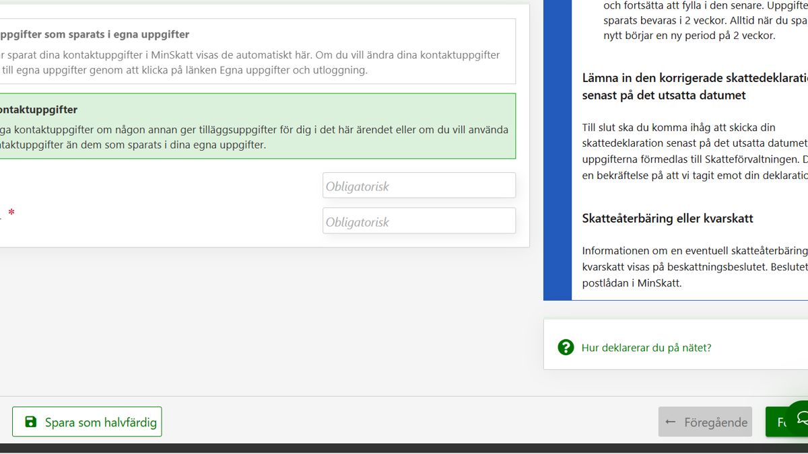This screenshot has height=454, width=808.
Task: Click the floppy disk save icon
Action: point(30,422)
